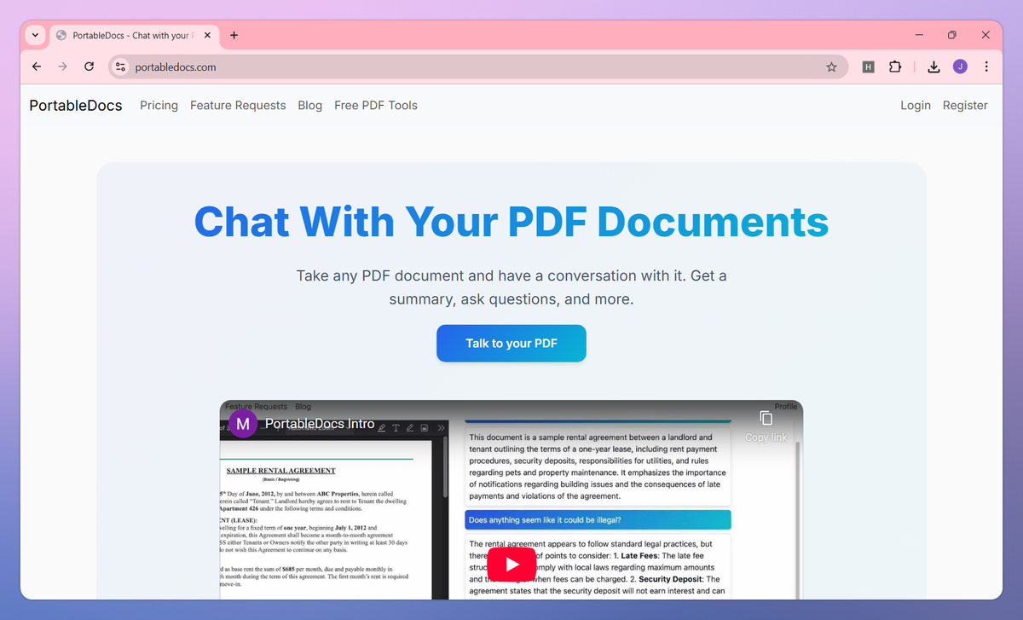
Task: Click the Register link
Action: pos(965,105)
